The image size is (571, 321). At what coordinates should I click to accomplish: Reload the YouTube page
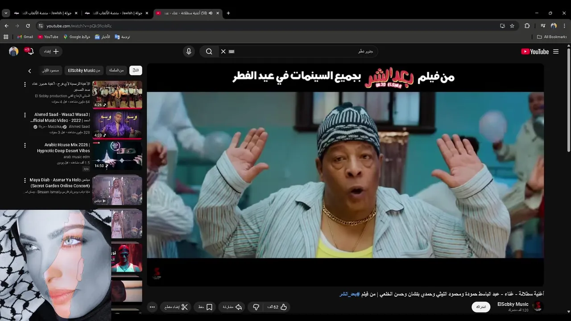(x=28, y=26)
